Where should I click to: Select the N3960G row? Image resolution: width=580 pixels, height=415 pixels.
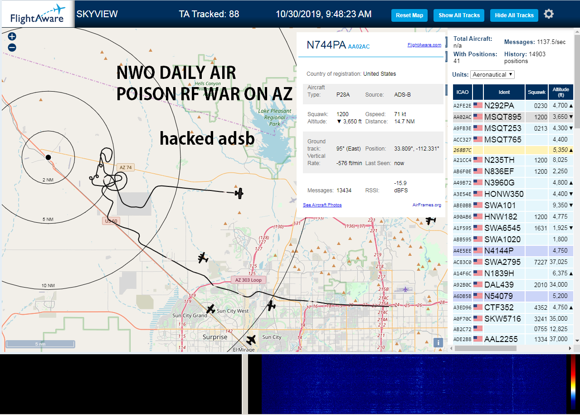coord(513,183)
